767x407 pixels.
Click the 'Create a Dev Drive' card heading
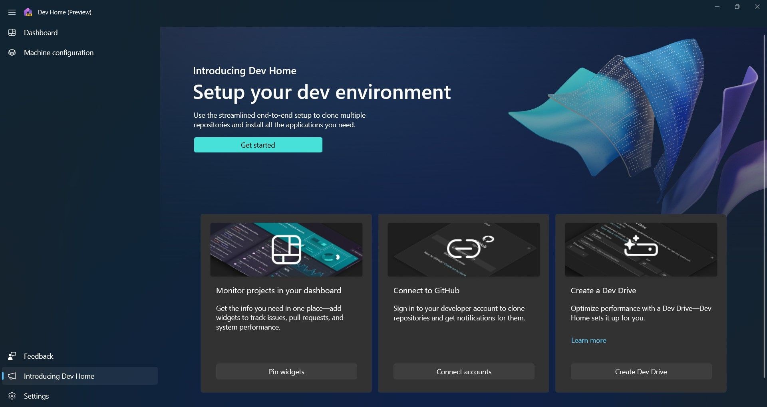point(603,290)
